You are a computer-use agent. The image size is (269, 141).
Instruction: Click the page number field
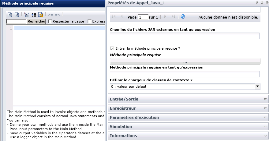(143, 17)
